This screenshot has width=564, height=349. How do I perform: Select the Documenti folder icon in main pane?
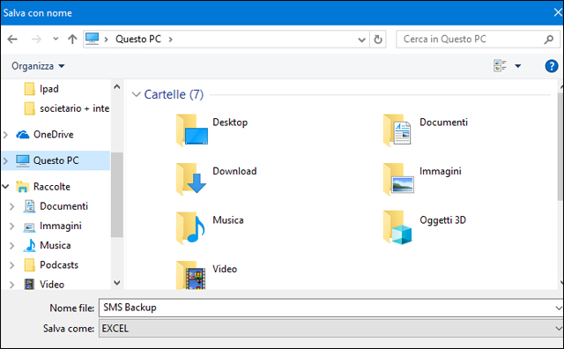coord(397,130)
